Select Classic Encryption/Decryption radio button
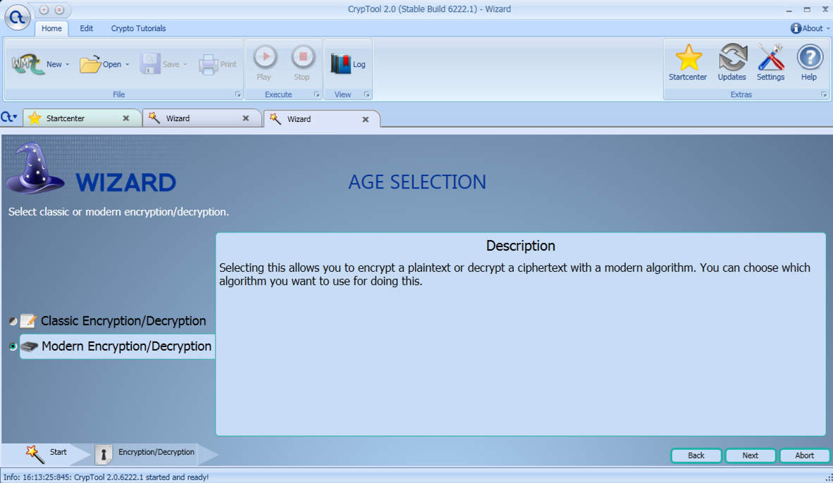Viewport: 833px width, 483px height. pos(13,321)
